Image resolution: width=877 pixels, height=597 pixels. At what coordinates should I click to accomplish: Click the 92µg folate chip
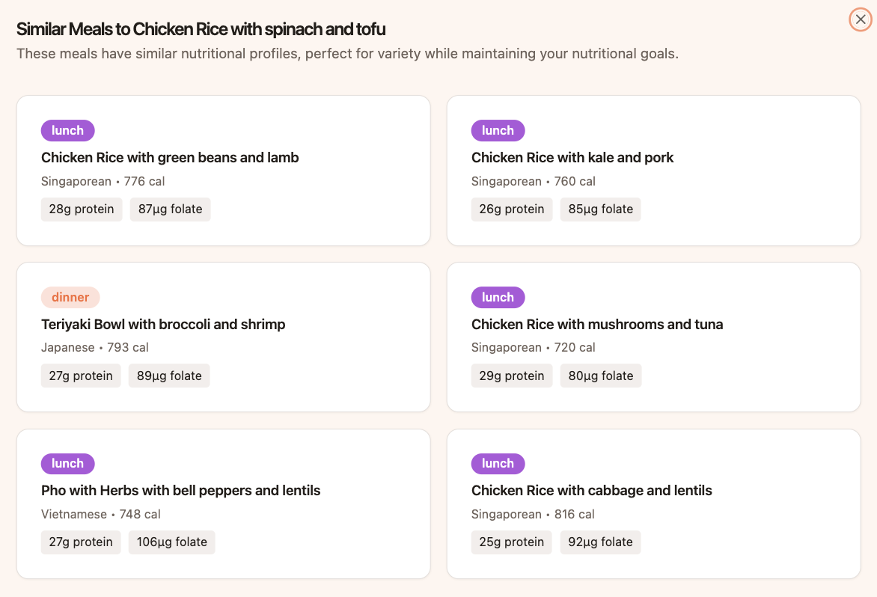pyautogui.click(x=601, y=542)
